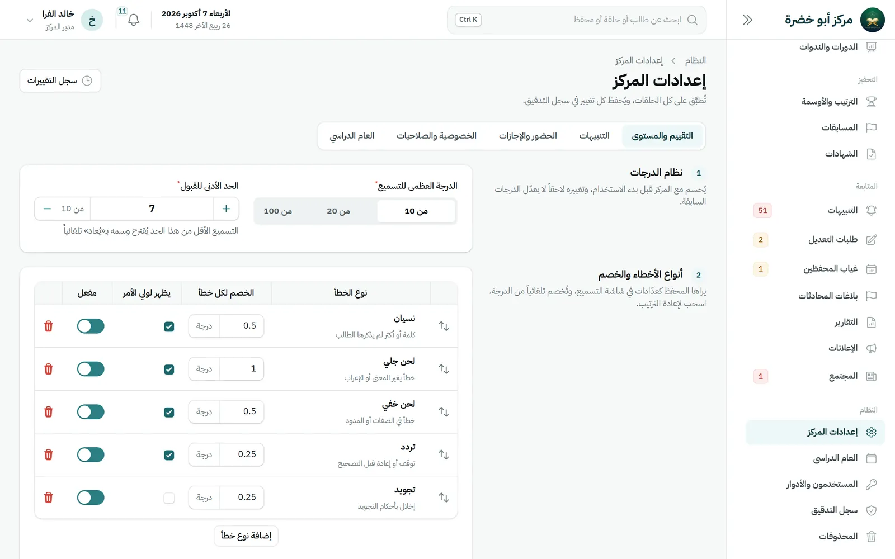Click the مركز أبو خضرة logo avatar
Image resolution: width=895 pixels, height=559 pixels.
[x=872, y=20]
